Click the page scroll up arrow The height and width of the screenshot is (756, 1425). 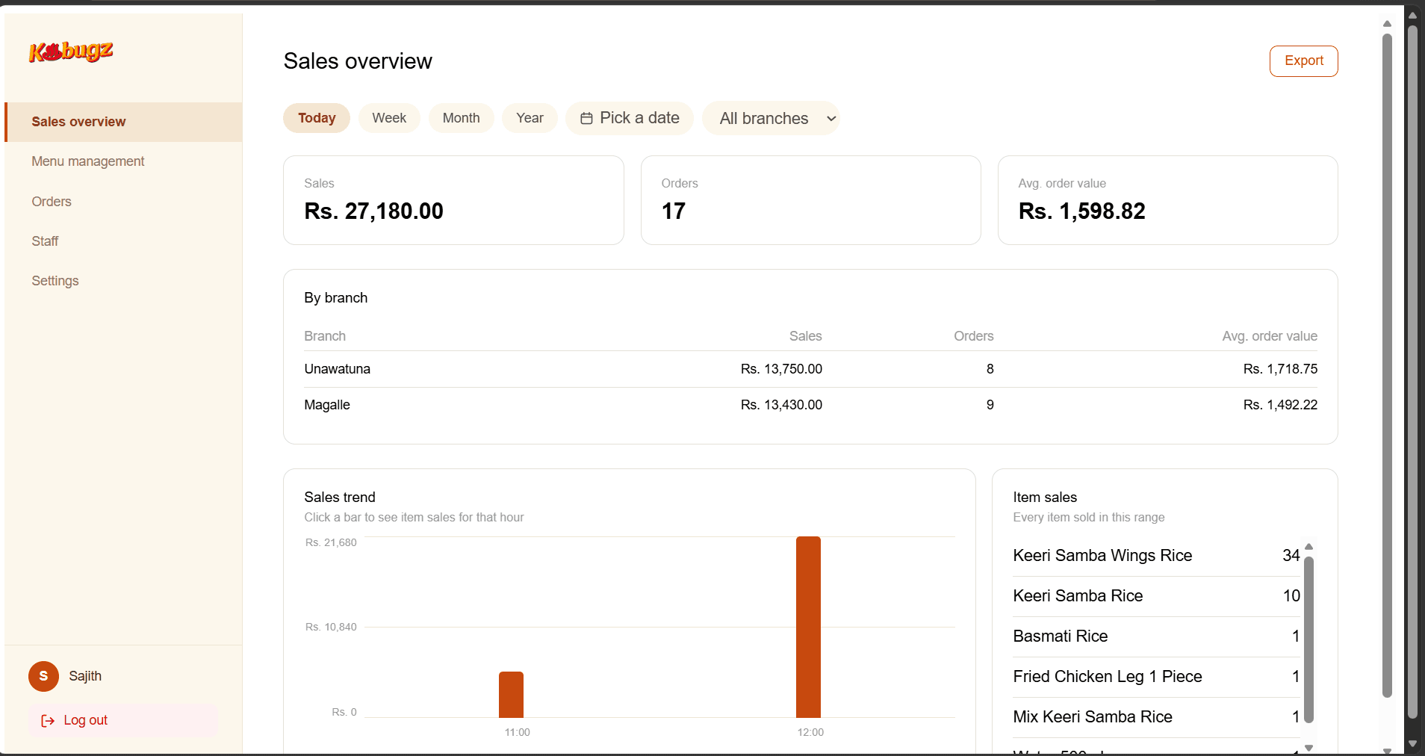(1387, 24)
